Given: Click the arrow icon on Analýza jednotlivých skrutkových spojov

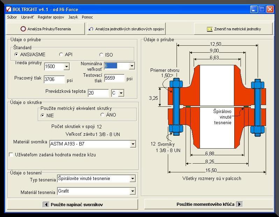Looking at the screenshot, I should click(91, 29).
